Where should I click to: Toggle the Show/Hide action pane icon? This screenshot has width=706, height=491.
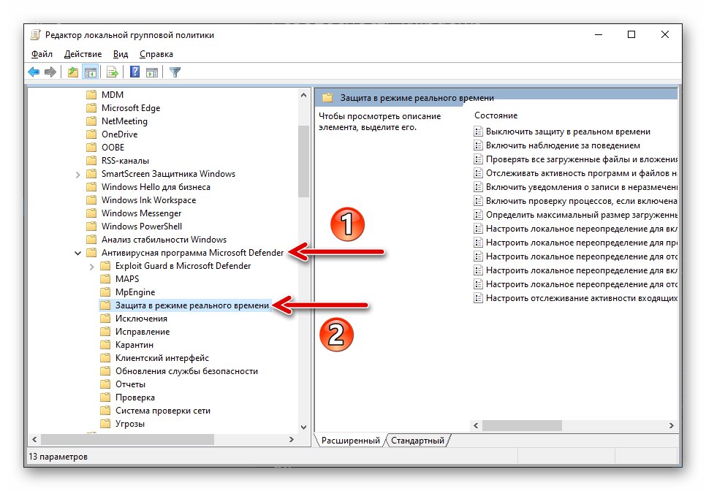(x=152, y=72)
